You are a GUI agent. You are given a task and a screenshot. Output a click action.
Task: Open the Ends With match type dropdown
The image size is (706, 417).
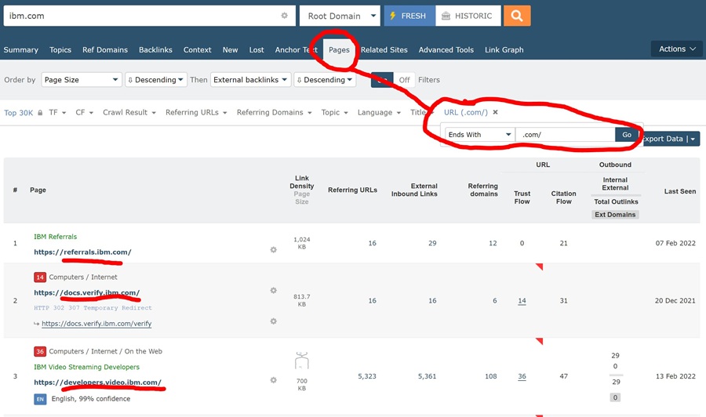pos(480,135)
